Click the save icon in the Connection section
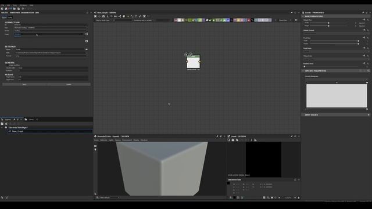 87,41
